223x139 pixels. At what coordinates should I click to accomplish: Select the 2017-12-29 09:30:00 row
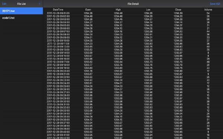pos(133,102)
